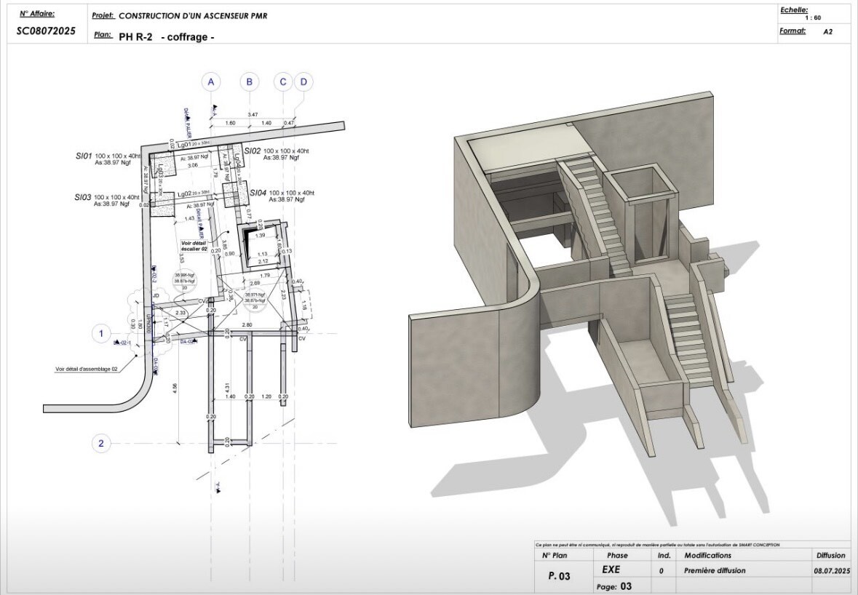Select the footing label SI01

pyautogui.click(x=84, y=156)
